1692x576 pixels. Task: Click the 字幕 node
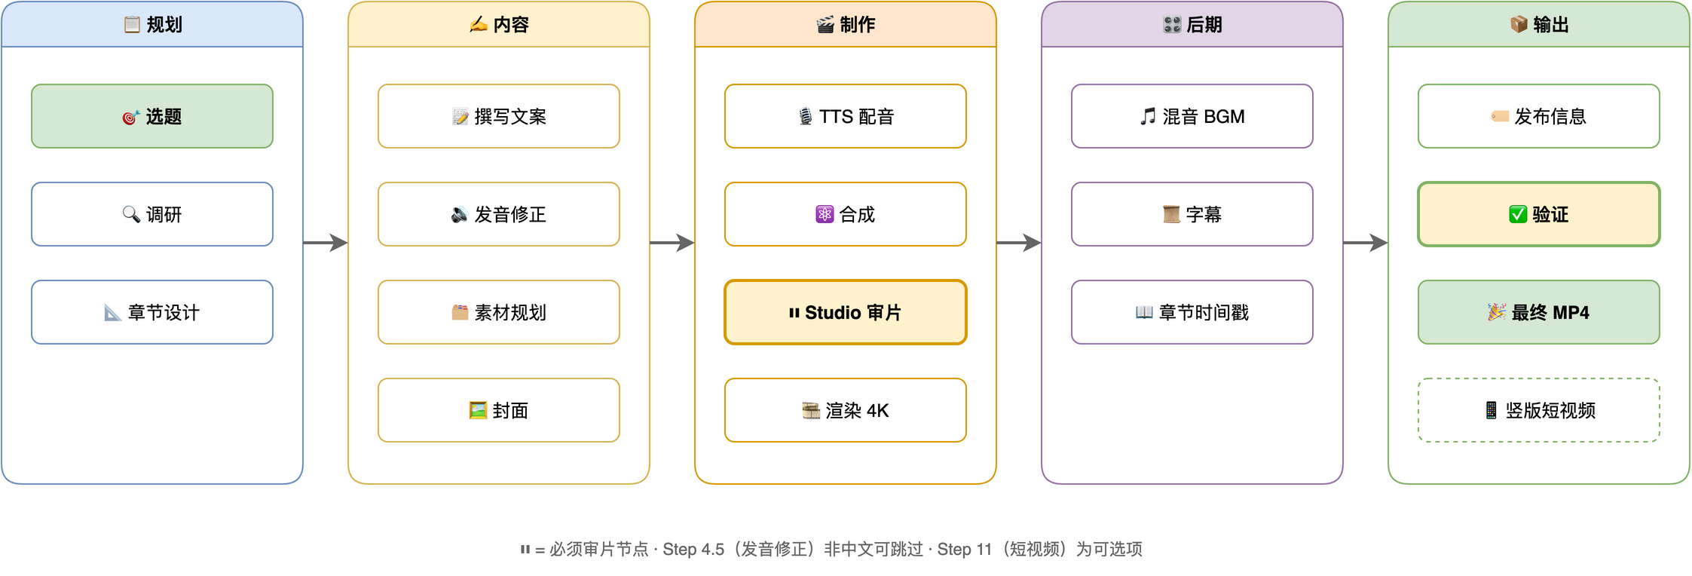(1192, 214)
